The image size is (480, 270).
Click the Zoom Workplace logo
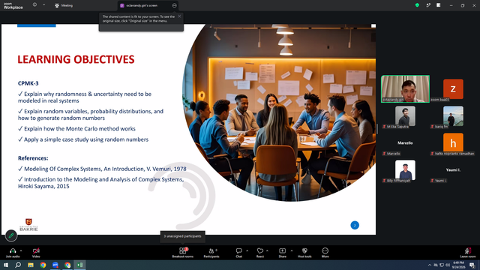13,5
